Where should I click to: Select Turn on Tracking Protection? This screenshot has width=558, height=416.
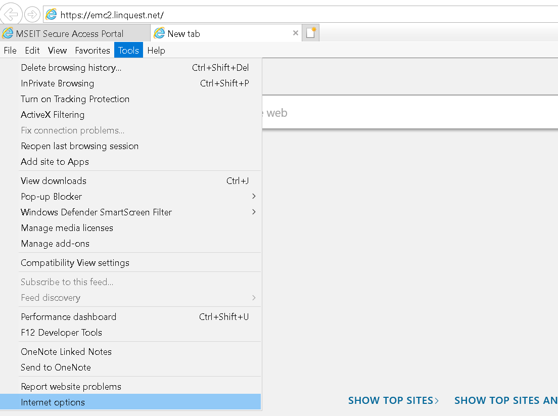tap(130, 99)
